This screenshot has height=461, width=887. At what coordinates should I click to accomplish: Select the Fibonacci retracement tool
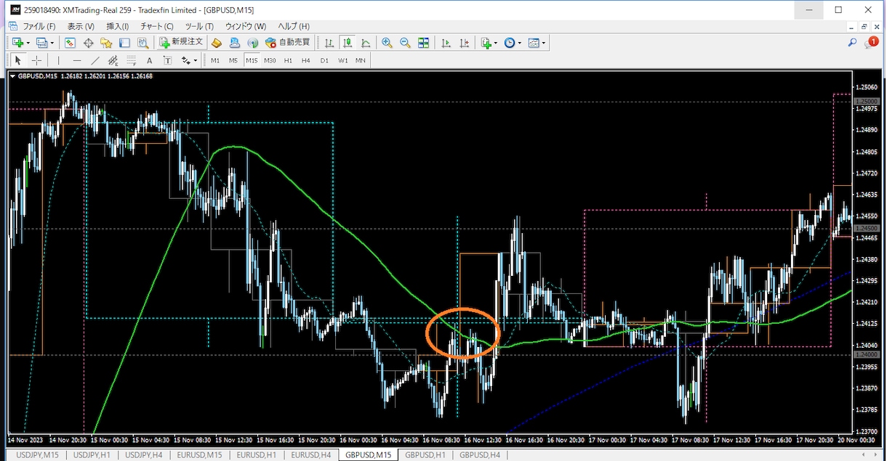click(x=131, y=60)
